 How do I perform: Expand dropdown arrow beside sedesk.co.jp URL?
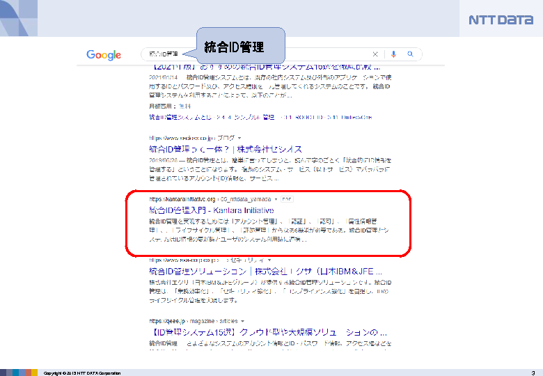tap(240, 138)
